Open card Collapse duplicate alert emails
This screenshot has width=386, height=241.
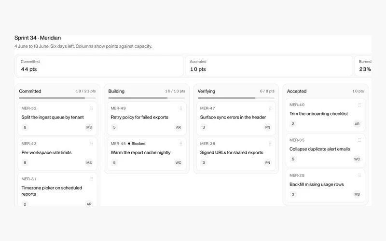tap(325, 150)
